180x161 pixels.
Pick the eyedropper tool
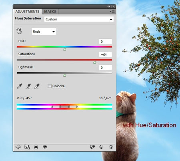pos(20,86)
